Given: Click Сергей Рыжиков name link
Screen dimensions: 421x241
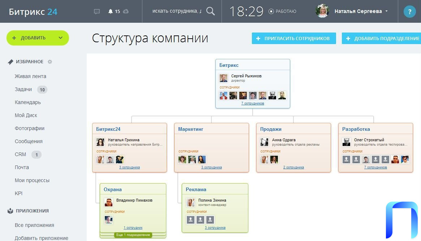Looking at the screenshot, I should pos(246,76).
